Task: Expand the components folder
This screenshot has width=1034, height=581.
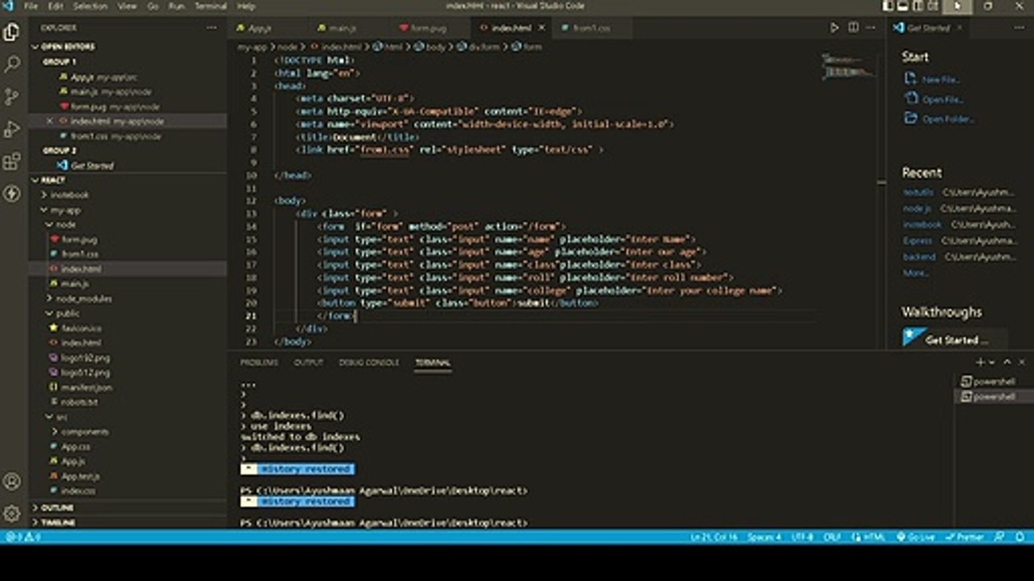Action: [x=85, y=432]
